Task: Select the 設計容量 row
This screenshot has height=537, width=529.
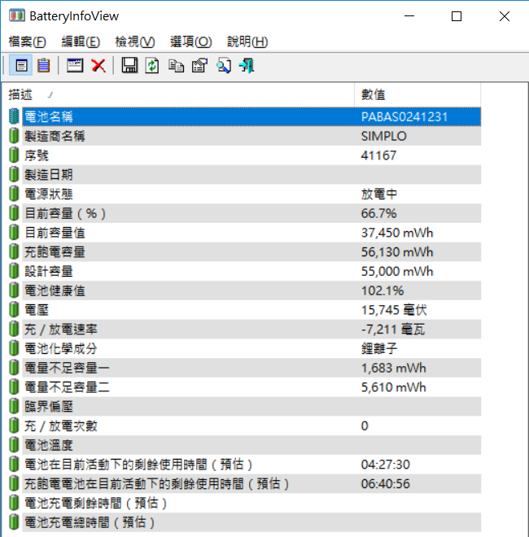Action: [245, 271]
